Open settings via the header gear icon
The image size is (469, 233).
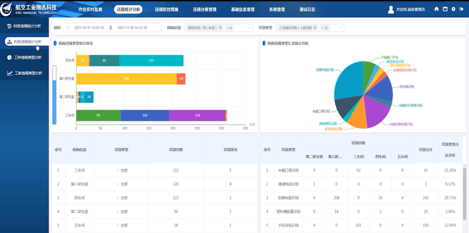453,9
